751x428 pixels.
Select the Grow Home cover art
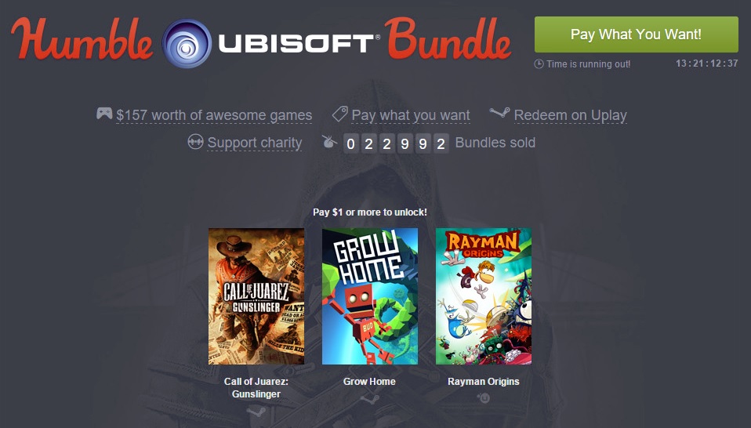click(370, 296)
